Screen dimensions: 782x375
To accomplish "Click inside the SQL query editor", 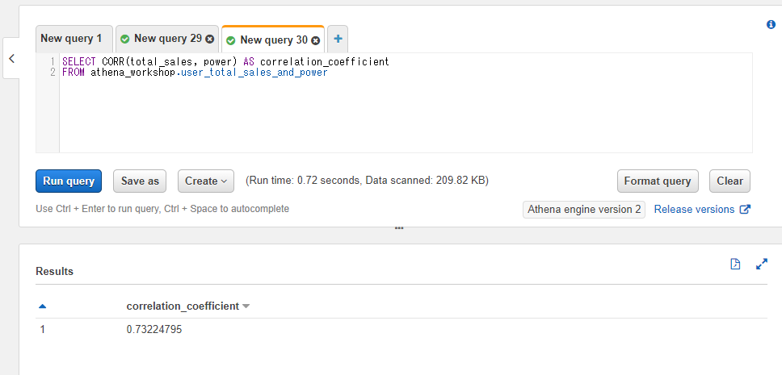I will tap(404, 113).
